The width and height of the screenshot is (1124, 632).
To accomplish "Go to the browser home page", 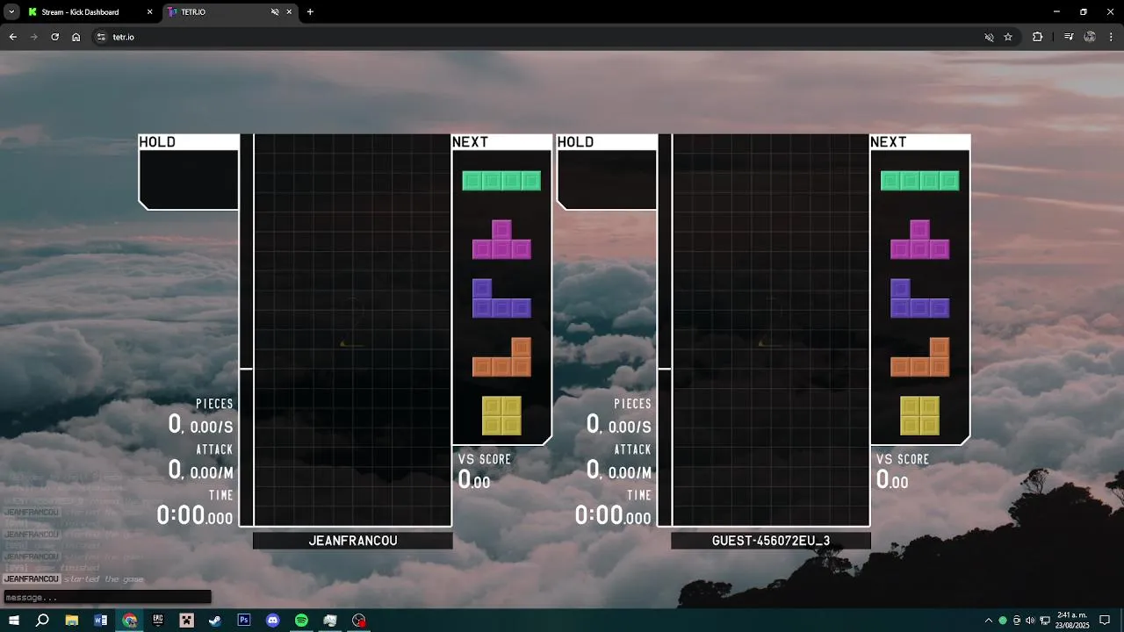I will point(76,37).
